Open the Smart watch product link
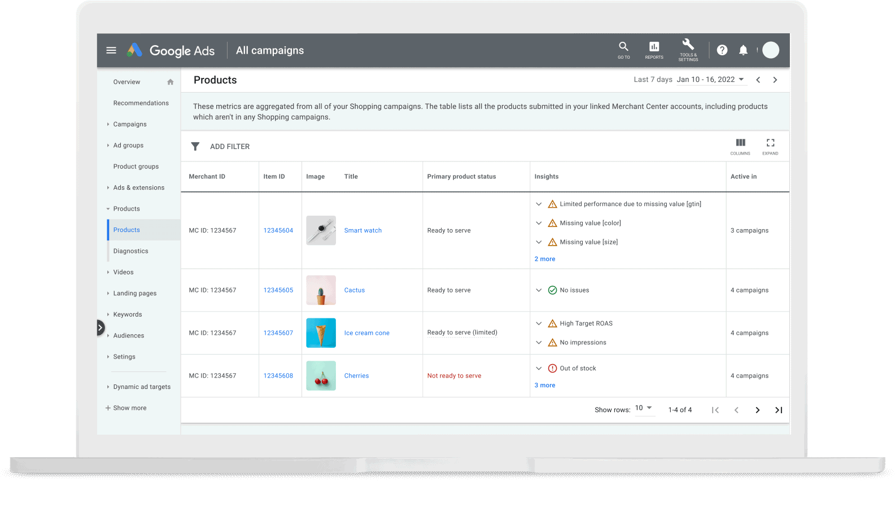Viewport: 895px width, 525px height. pos(363,230)
